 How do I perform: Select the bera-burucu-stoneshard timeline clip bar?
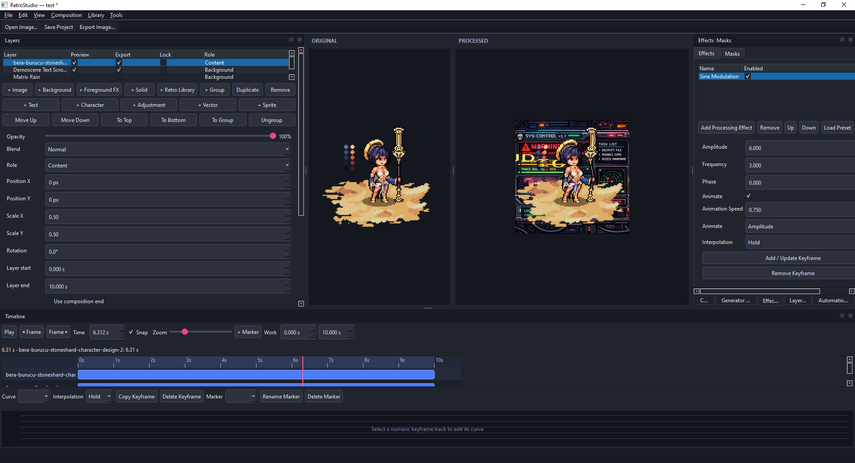pos(256,375)
